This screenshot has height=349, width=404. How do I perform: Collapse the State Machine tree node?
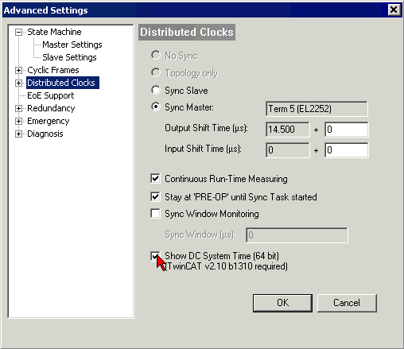tap(18, 33)
